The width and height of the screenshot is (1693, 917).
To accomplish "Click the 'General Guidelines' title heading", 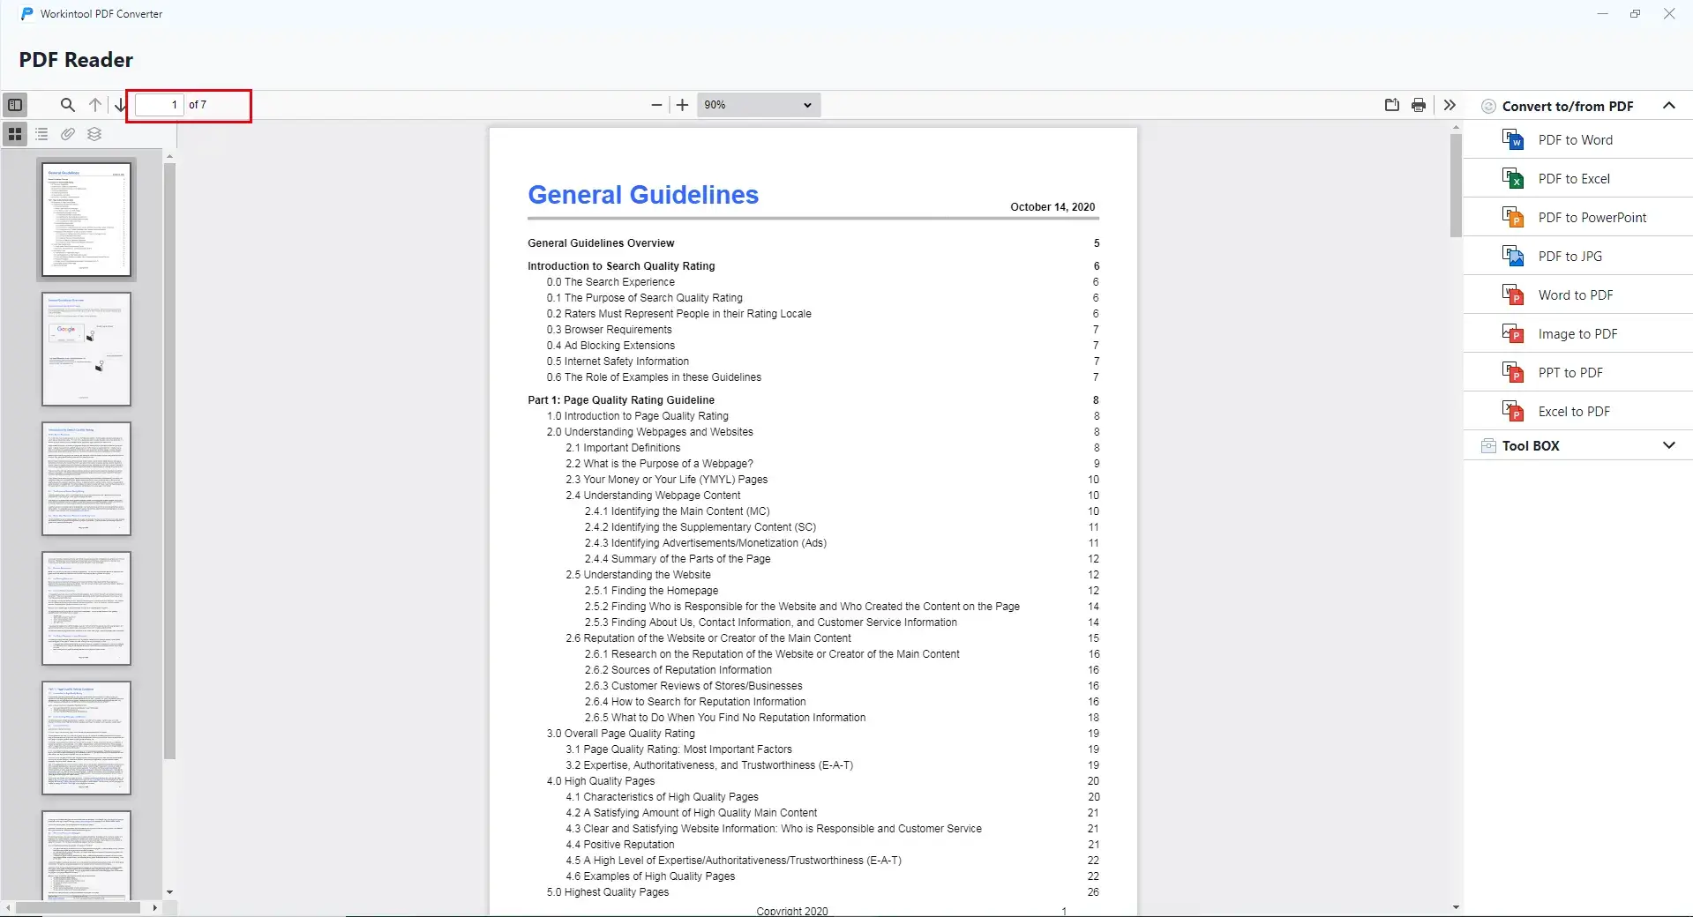I will 643,195.
